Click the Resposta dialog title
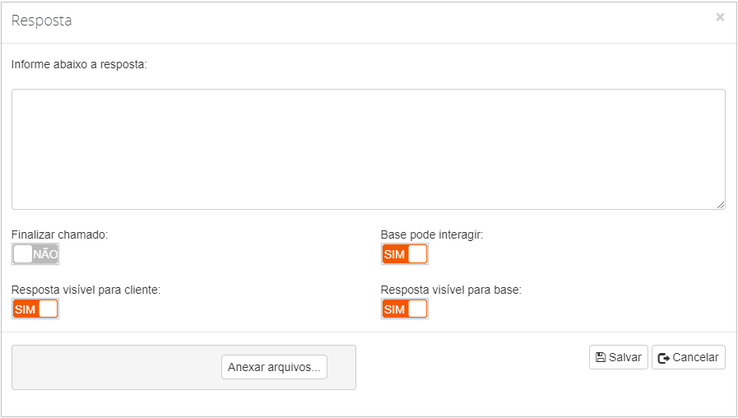 [41, 21]
